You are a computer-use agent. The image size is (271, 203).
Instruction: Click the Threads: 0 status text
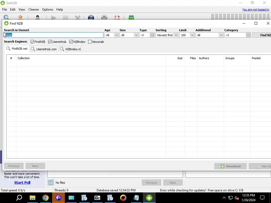pos(61,190)
